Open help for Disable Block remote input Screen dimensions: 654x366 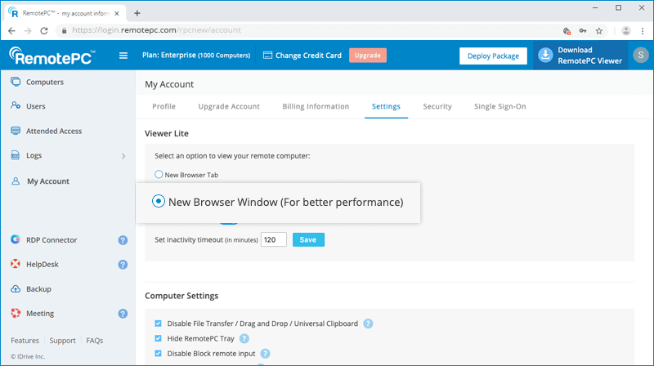click(265, 354)
